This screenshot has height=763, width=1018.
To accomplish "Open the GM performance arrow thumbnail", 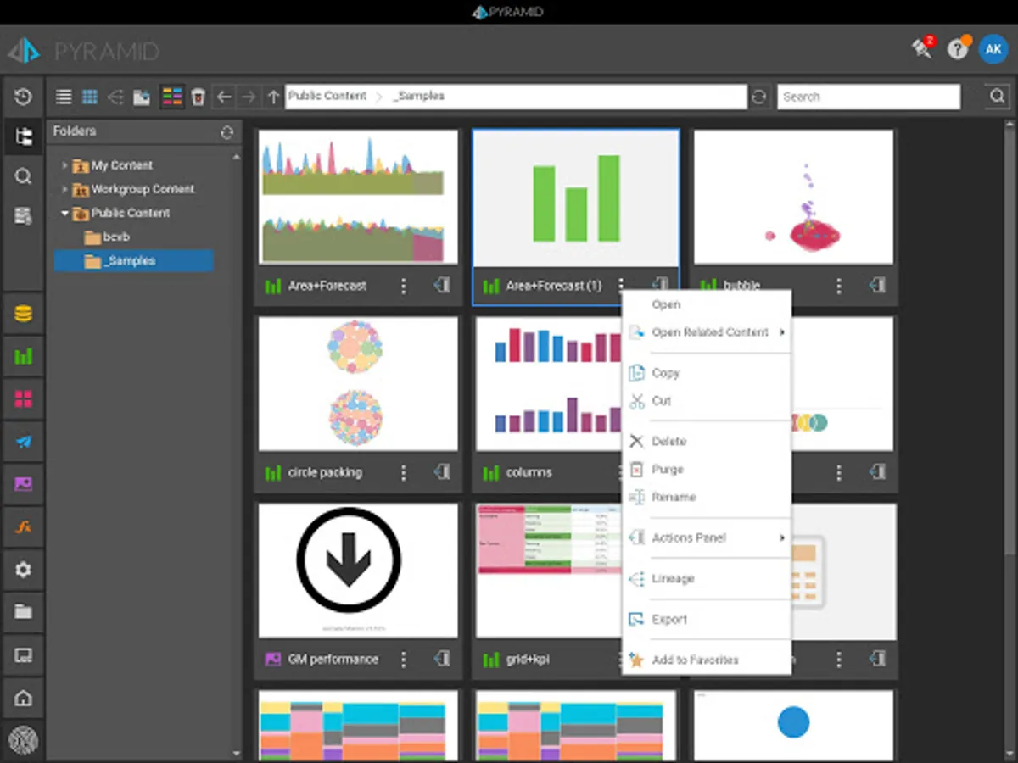I will pyautogui.click(x=358, y=571).
